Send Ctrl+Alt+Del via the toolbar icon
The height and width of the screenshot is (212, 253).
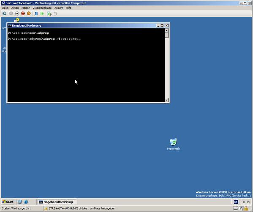pyautogui.click(x=4, y=14)
